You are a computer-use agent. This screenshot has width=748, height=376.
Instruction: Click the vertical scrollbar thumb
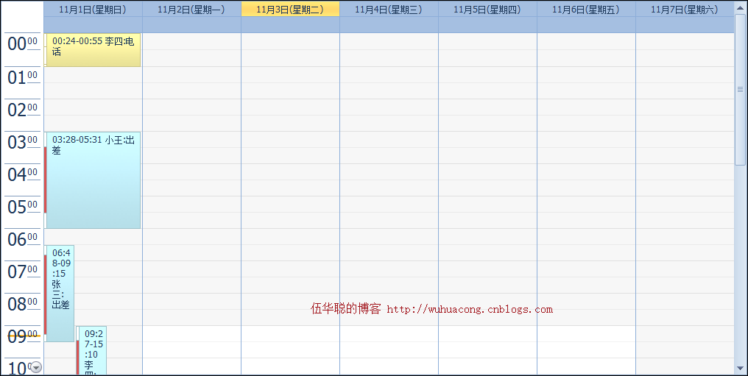(740, 90)
